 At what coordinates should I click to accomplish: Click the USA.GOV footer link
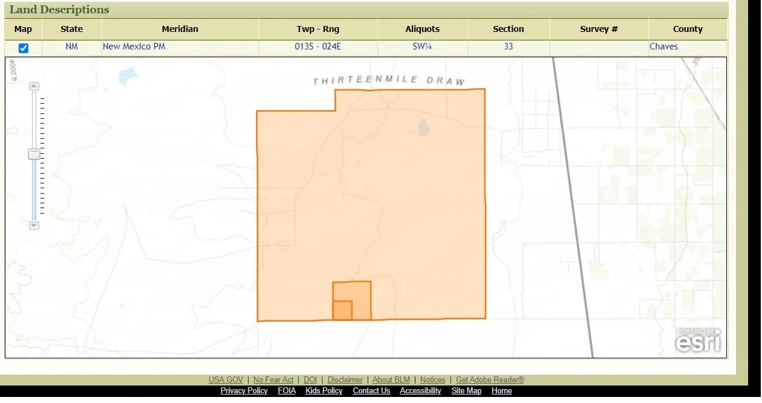pyautogui.click(x=226, y=379)
